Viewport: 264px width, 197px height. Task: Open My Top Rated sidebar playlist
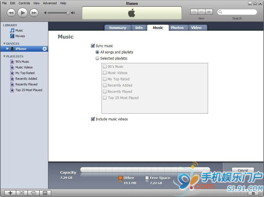[22, 73]
